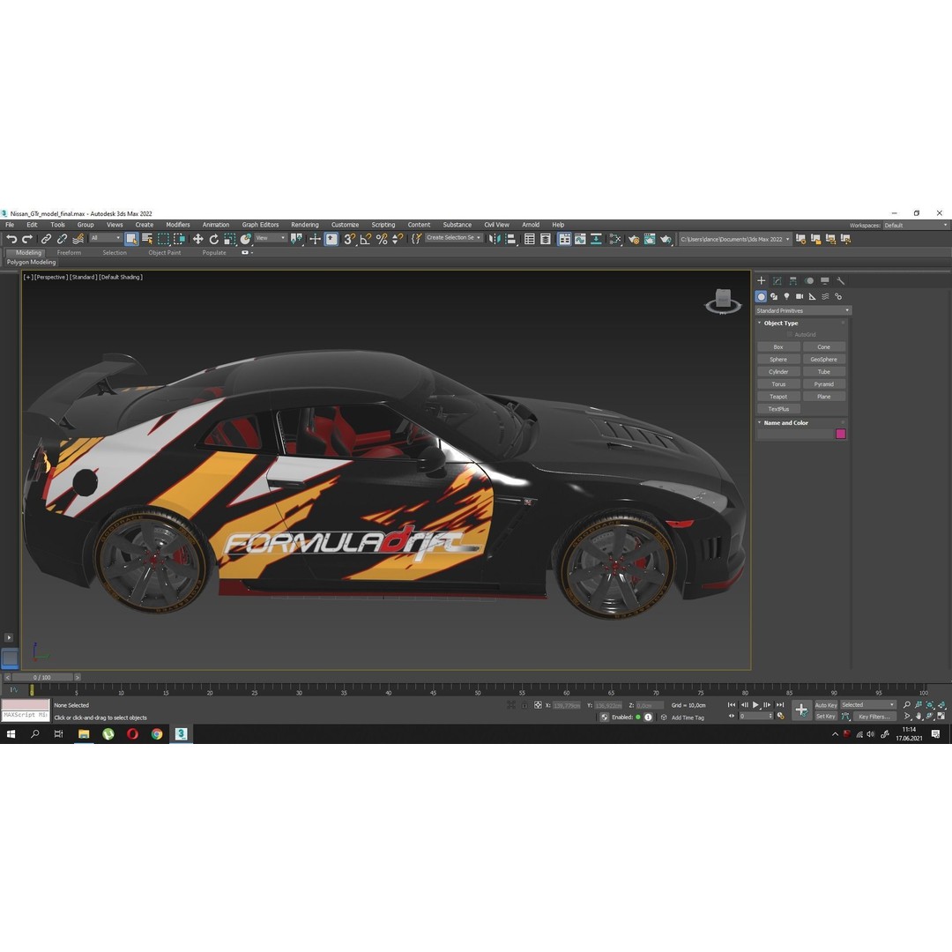
Task: Click the GeoSphere primitive button
Action: click(x=824, y=360)
